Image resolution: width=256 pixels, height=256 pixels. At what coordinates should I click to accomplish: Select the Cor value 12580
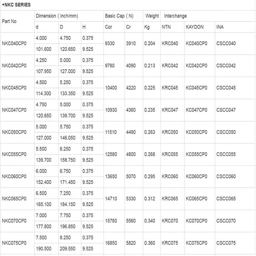pos(111,154)
